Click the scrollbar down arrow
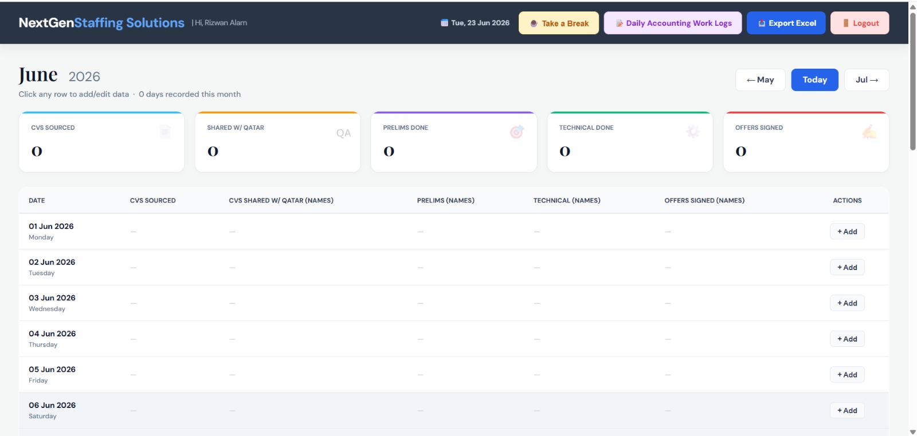This screenshot has height=436, width=917. coord(912,431)
